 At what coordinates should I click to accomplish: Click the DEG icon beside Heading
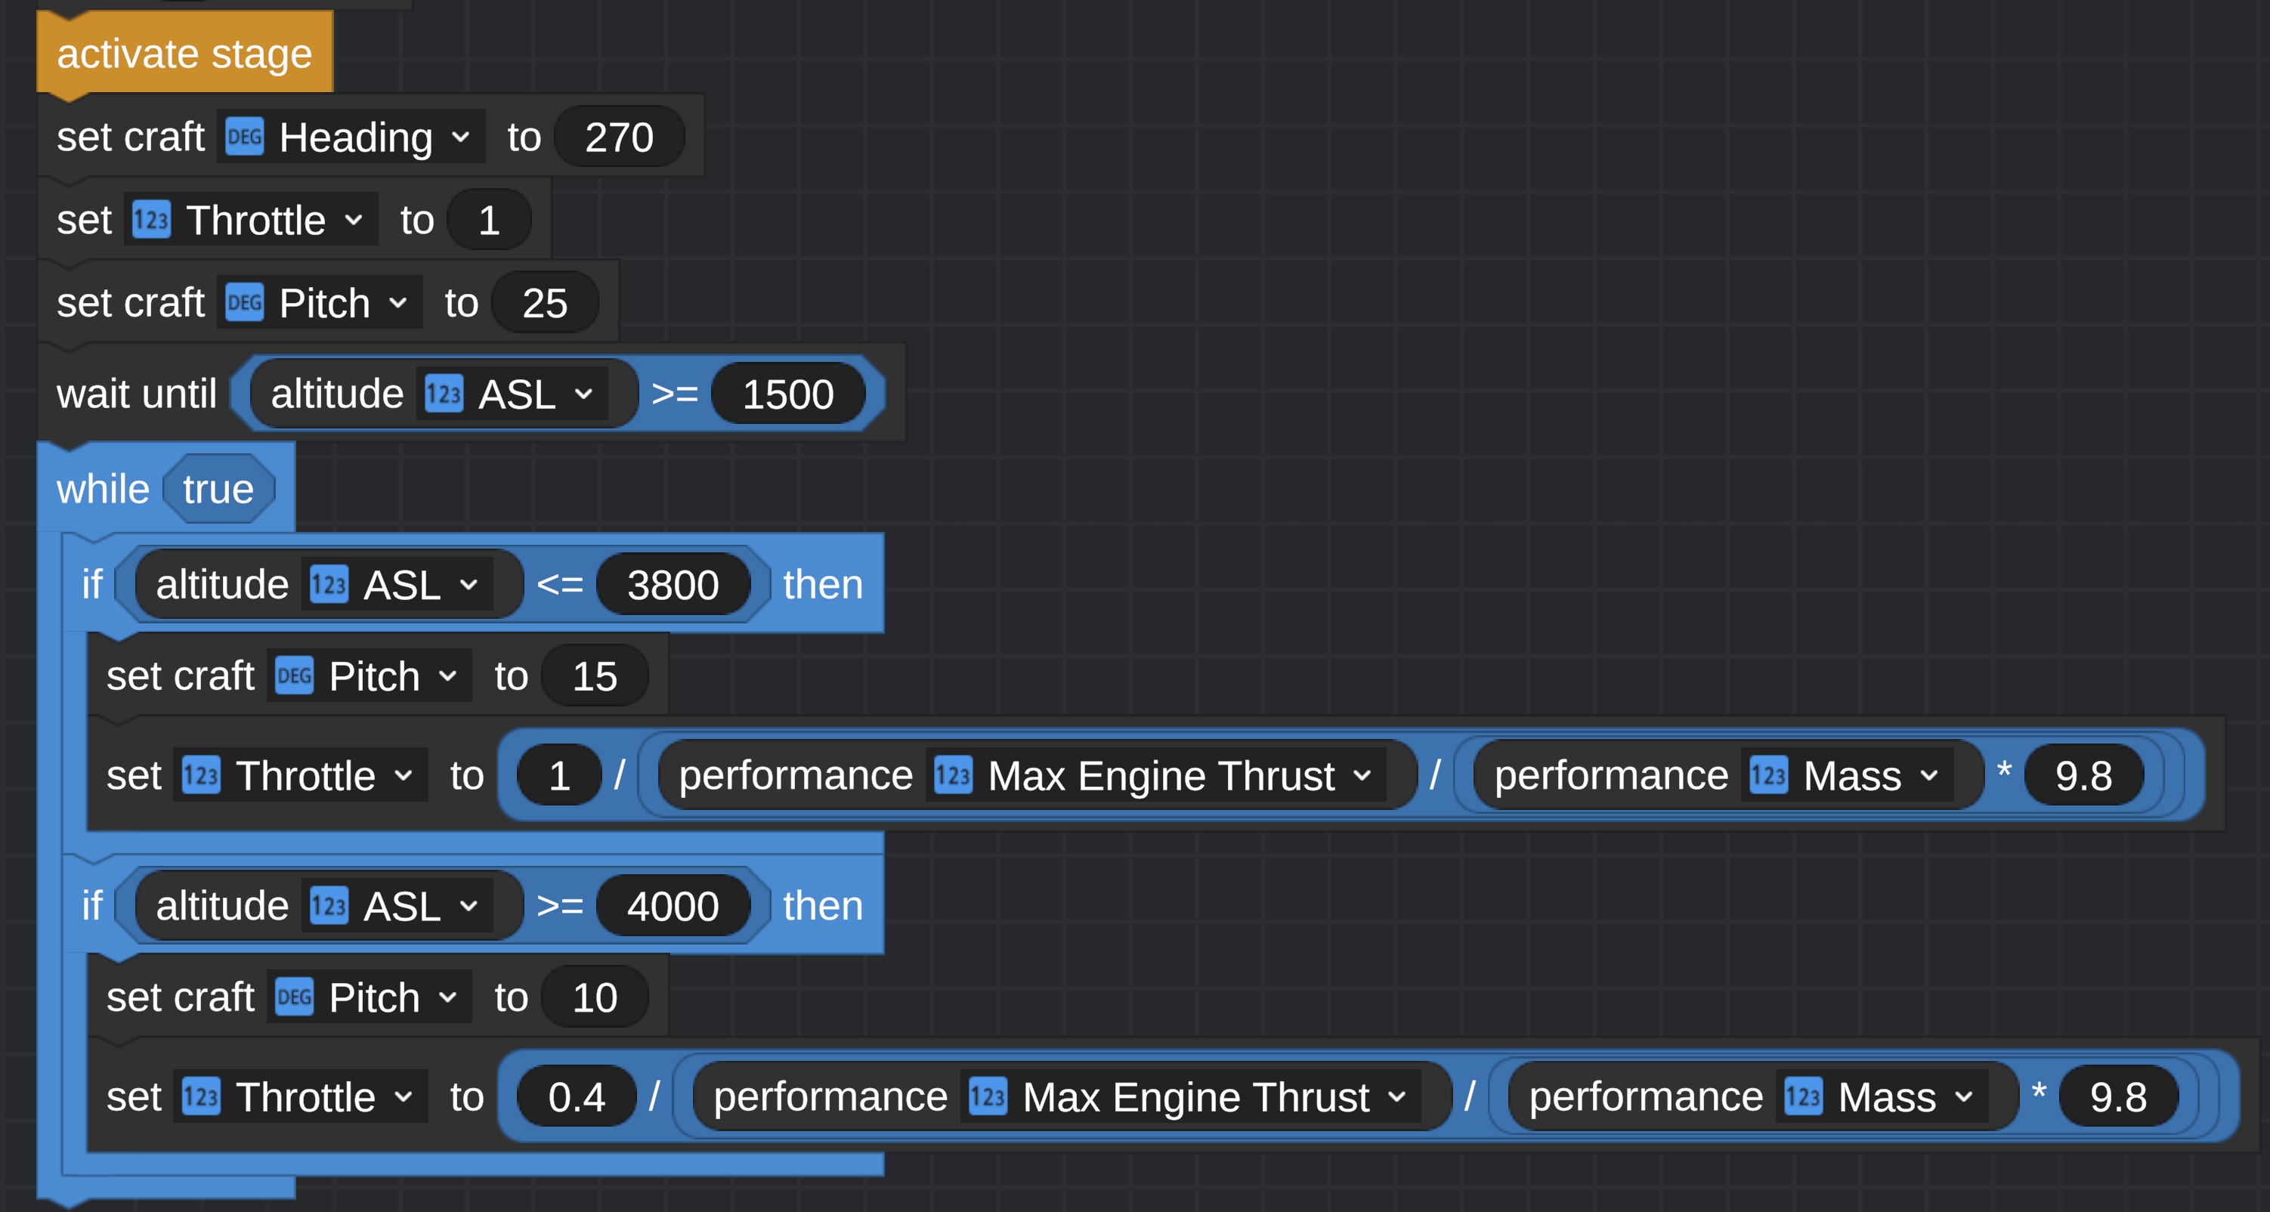(244, 137)
